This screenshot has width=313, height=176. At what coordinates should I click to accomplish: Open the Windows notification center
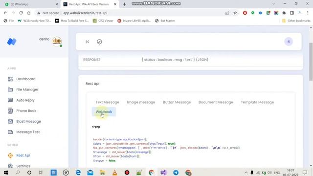click(x=305, y=173)
